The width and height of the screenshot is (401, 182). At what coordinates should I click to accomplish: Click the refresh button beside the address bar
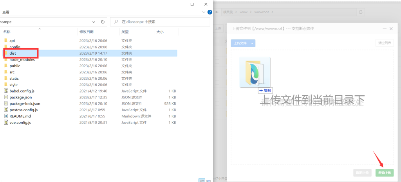coord(103,22)
